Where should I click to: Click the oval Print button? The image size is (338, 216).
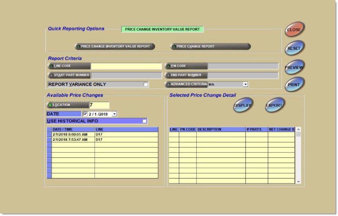coord(294,85)
